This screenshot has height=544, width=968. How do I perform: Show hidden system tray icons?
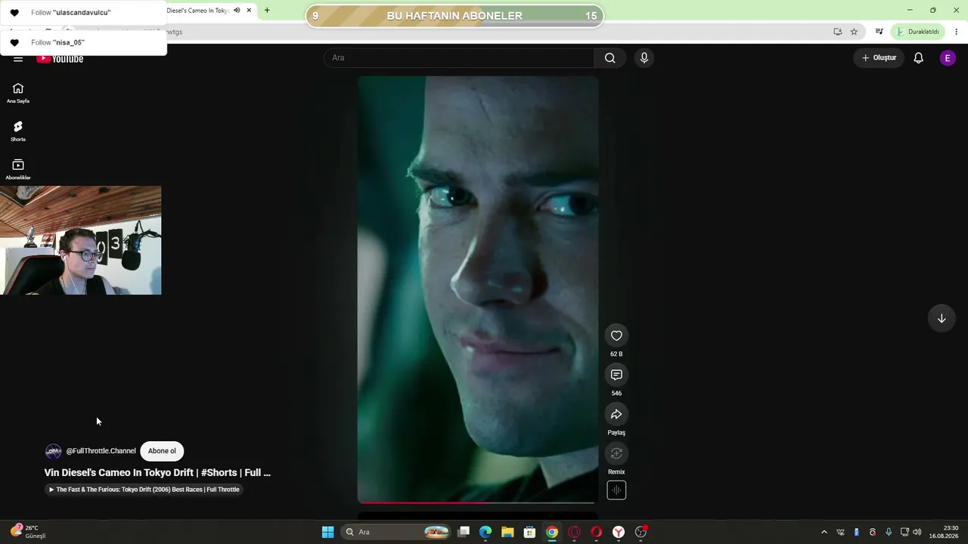pos(824,532)
